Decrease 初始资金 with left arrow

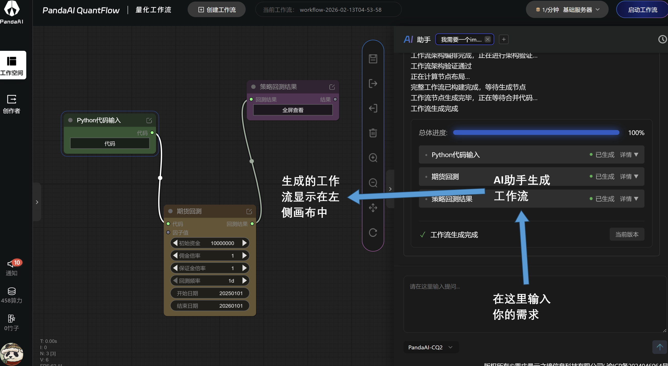click(x=175, y=243)
